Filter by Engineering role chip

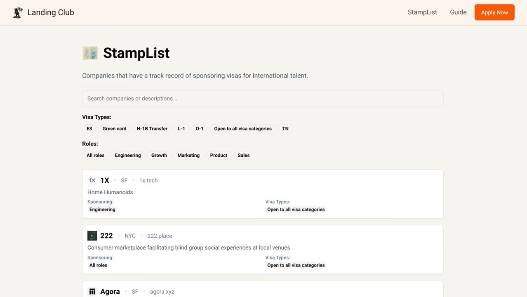click(x=128, y=156)
